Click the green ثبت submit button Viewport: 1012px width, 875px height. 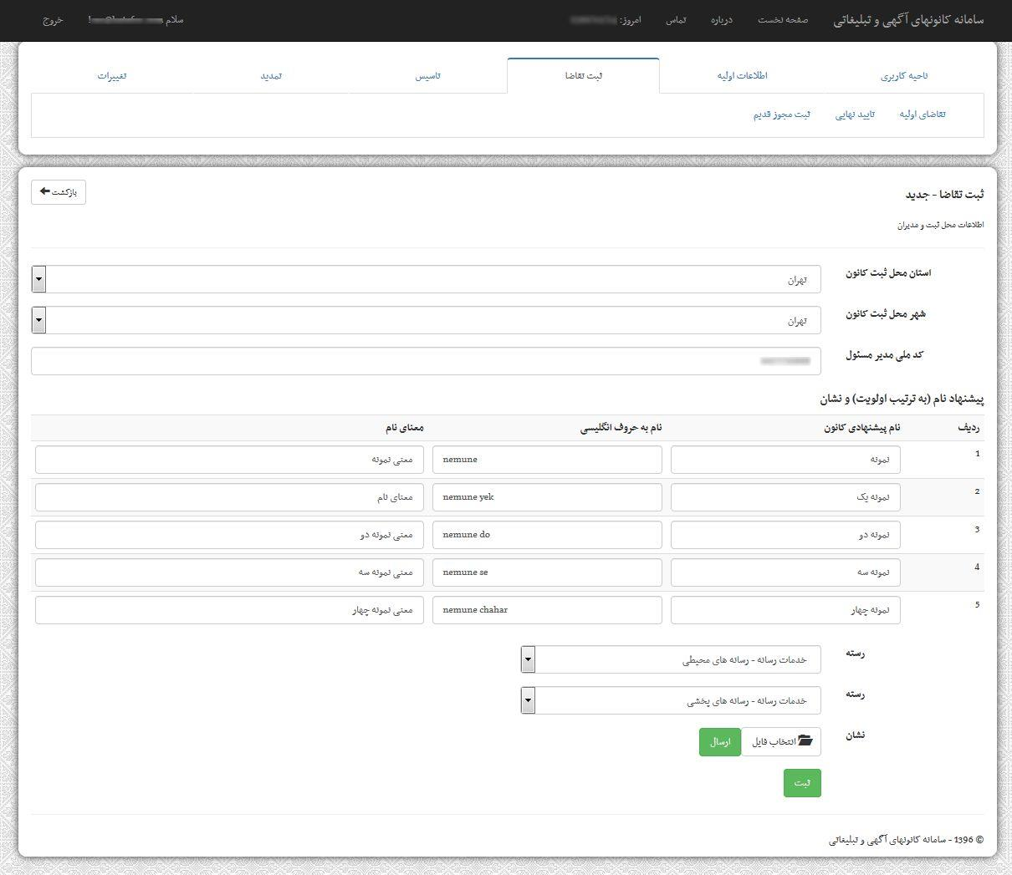pos(802,783)
